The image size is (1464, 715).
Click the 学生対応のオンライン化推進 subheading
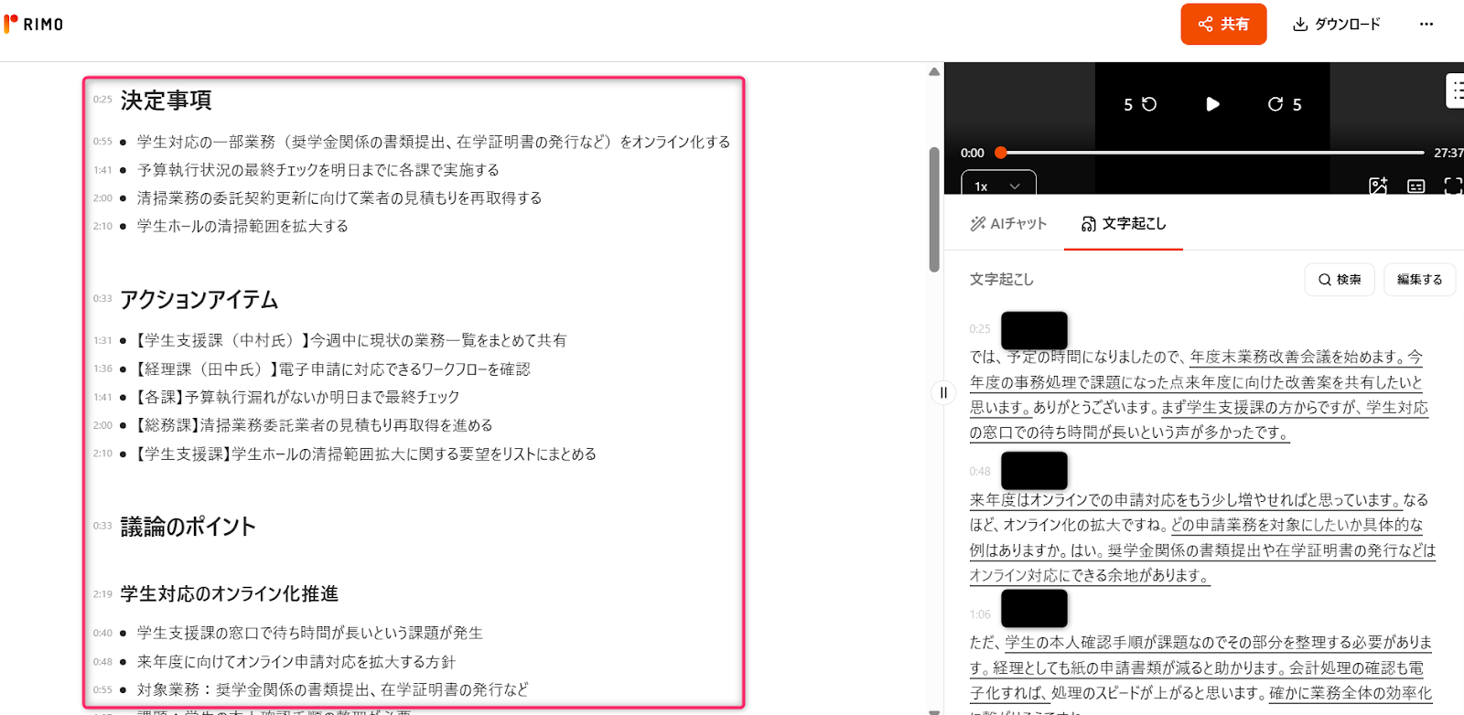click(229, 594)
